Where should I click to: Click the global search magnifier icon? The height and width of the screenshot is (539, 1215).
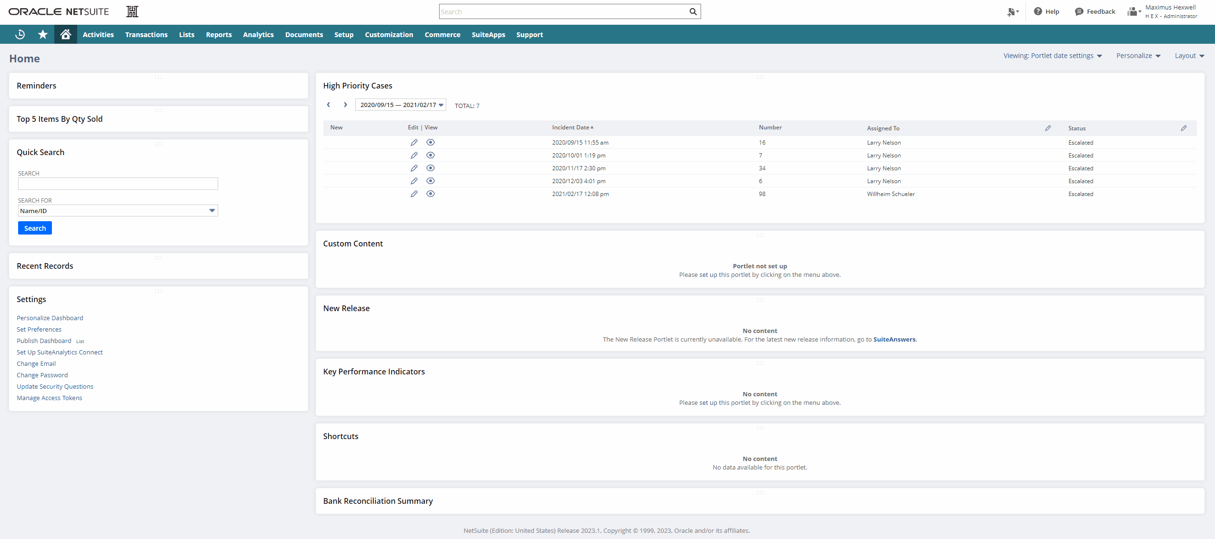pyautogui.click(x=693, y=11)
